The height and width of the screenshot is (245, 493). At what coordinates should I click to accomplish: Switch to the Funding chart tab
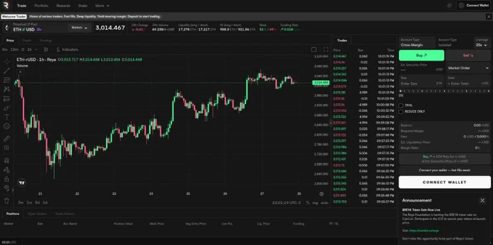tap(46, 40)
